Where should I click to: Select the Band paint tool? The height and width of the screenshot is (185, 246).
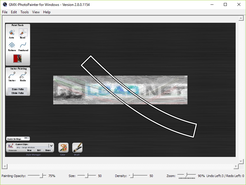(23, 33)
